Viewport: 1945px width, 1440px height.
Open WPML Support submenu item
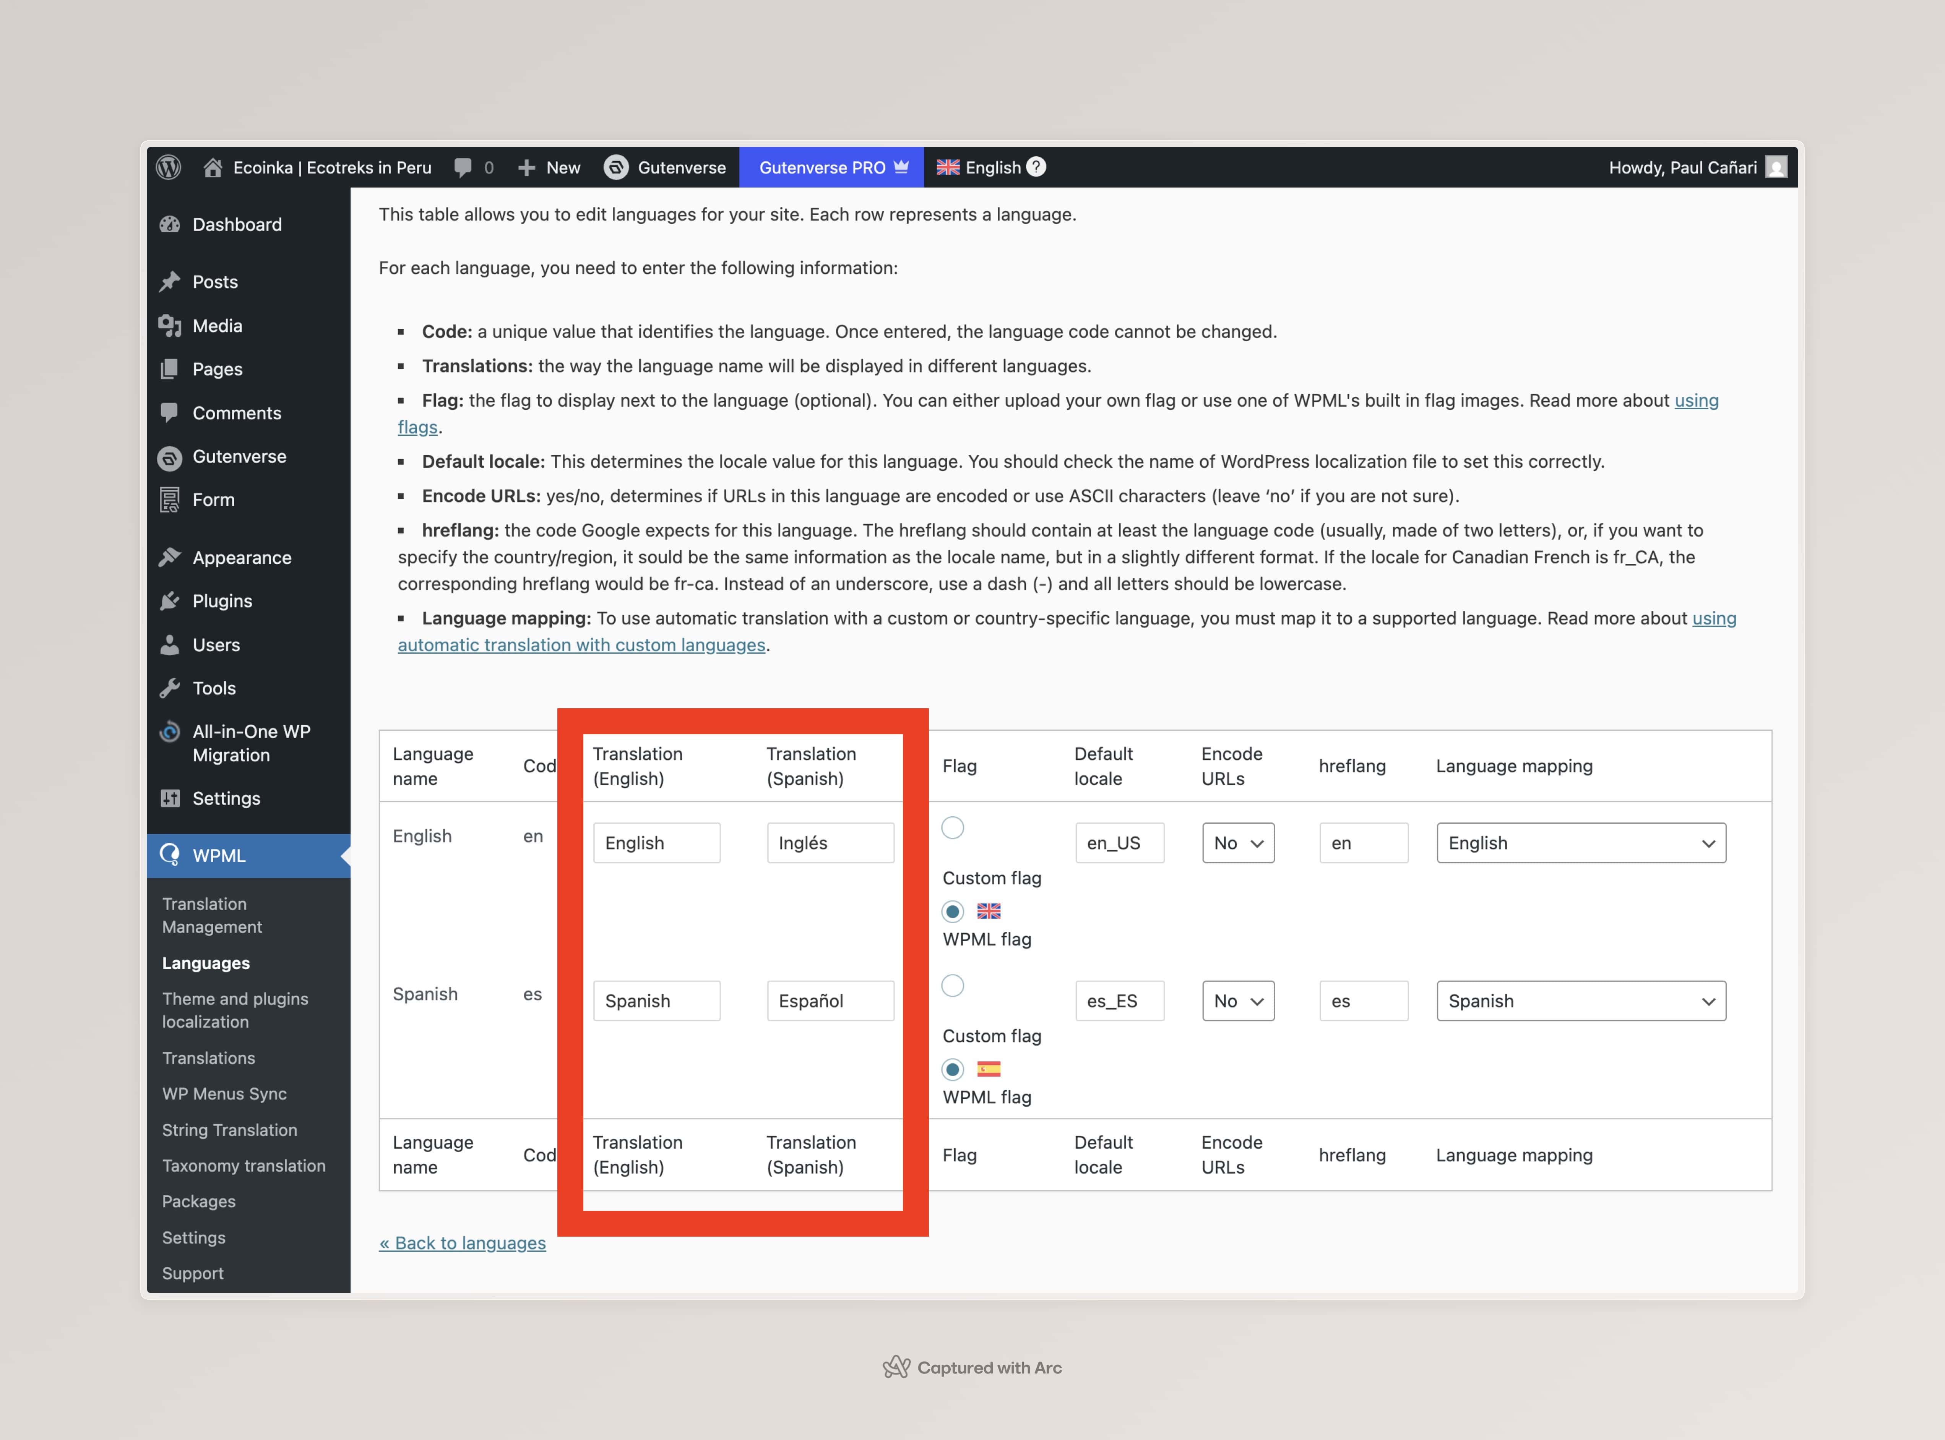point(193,1273)
